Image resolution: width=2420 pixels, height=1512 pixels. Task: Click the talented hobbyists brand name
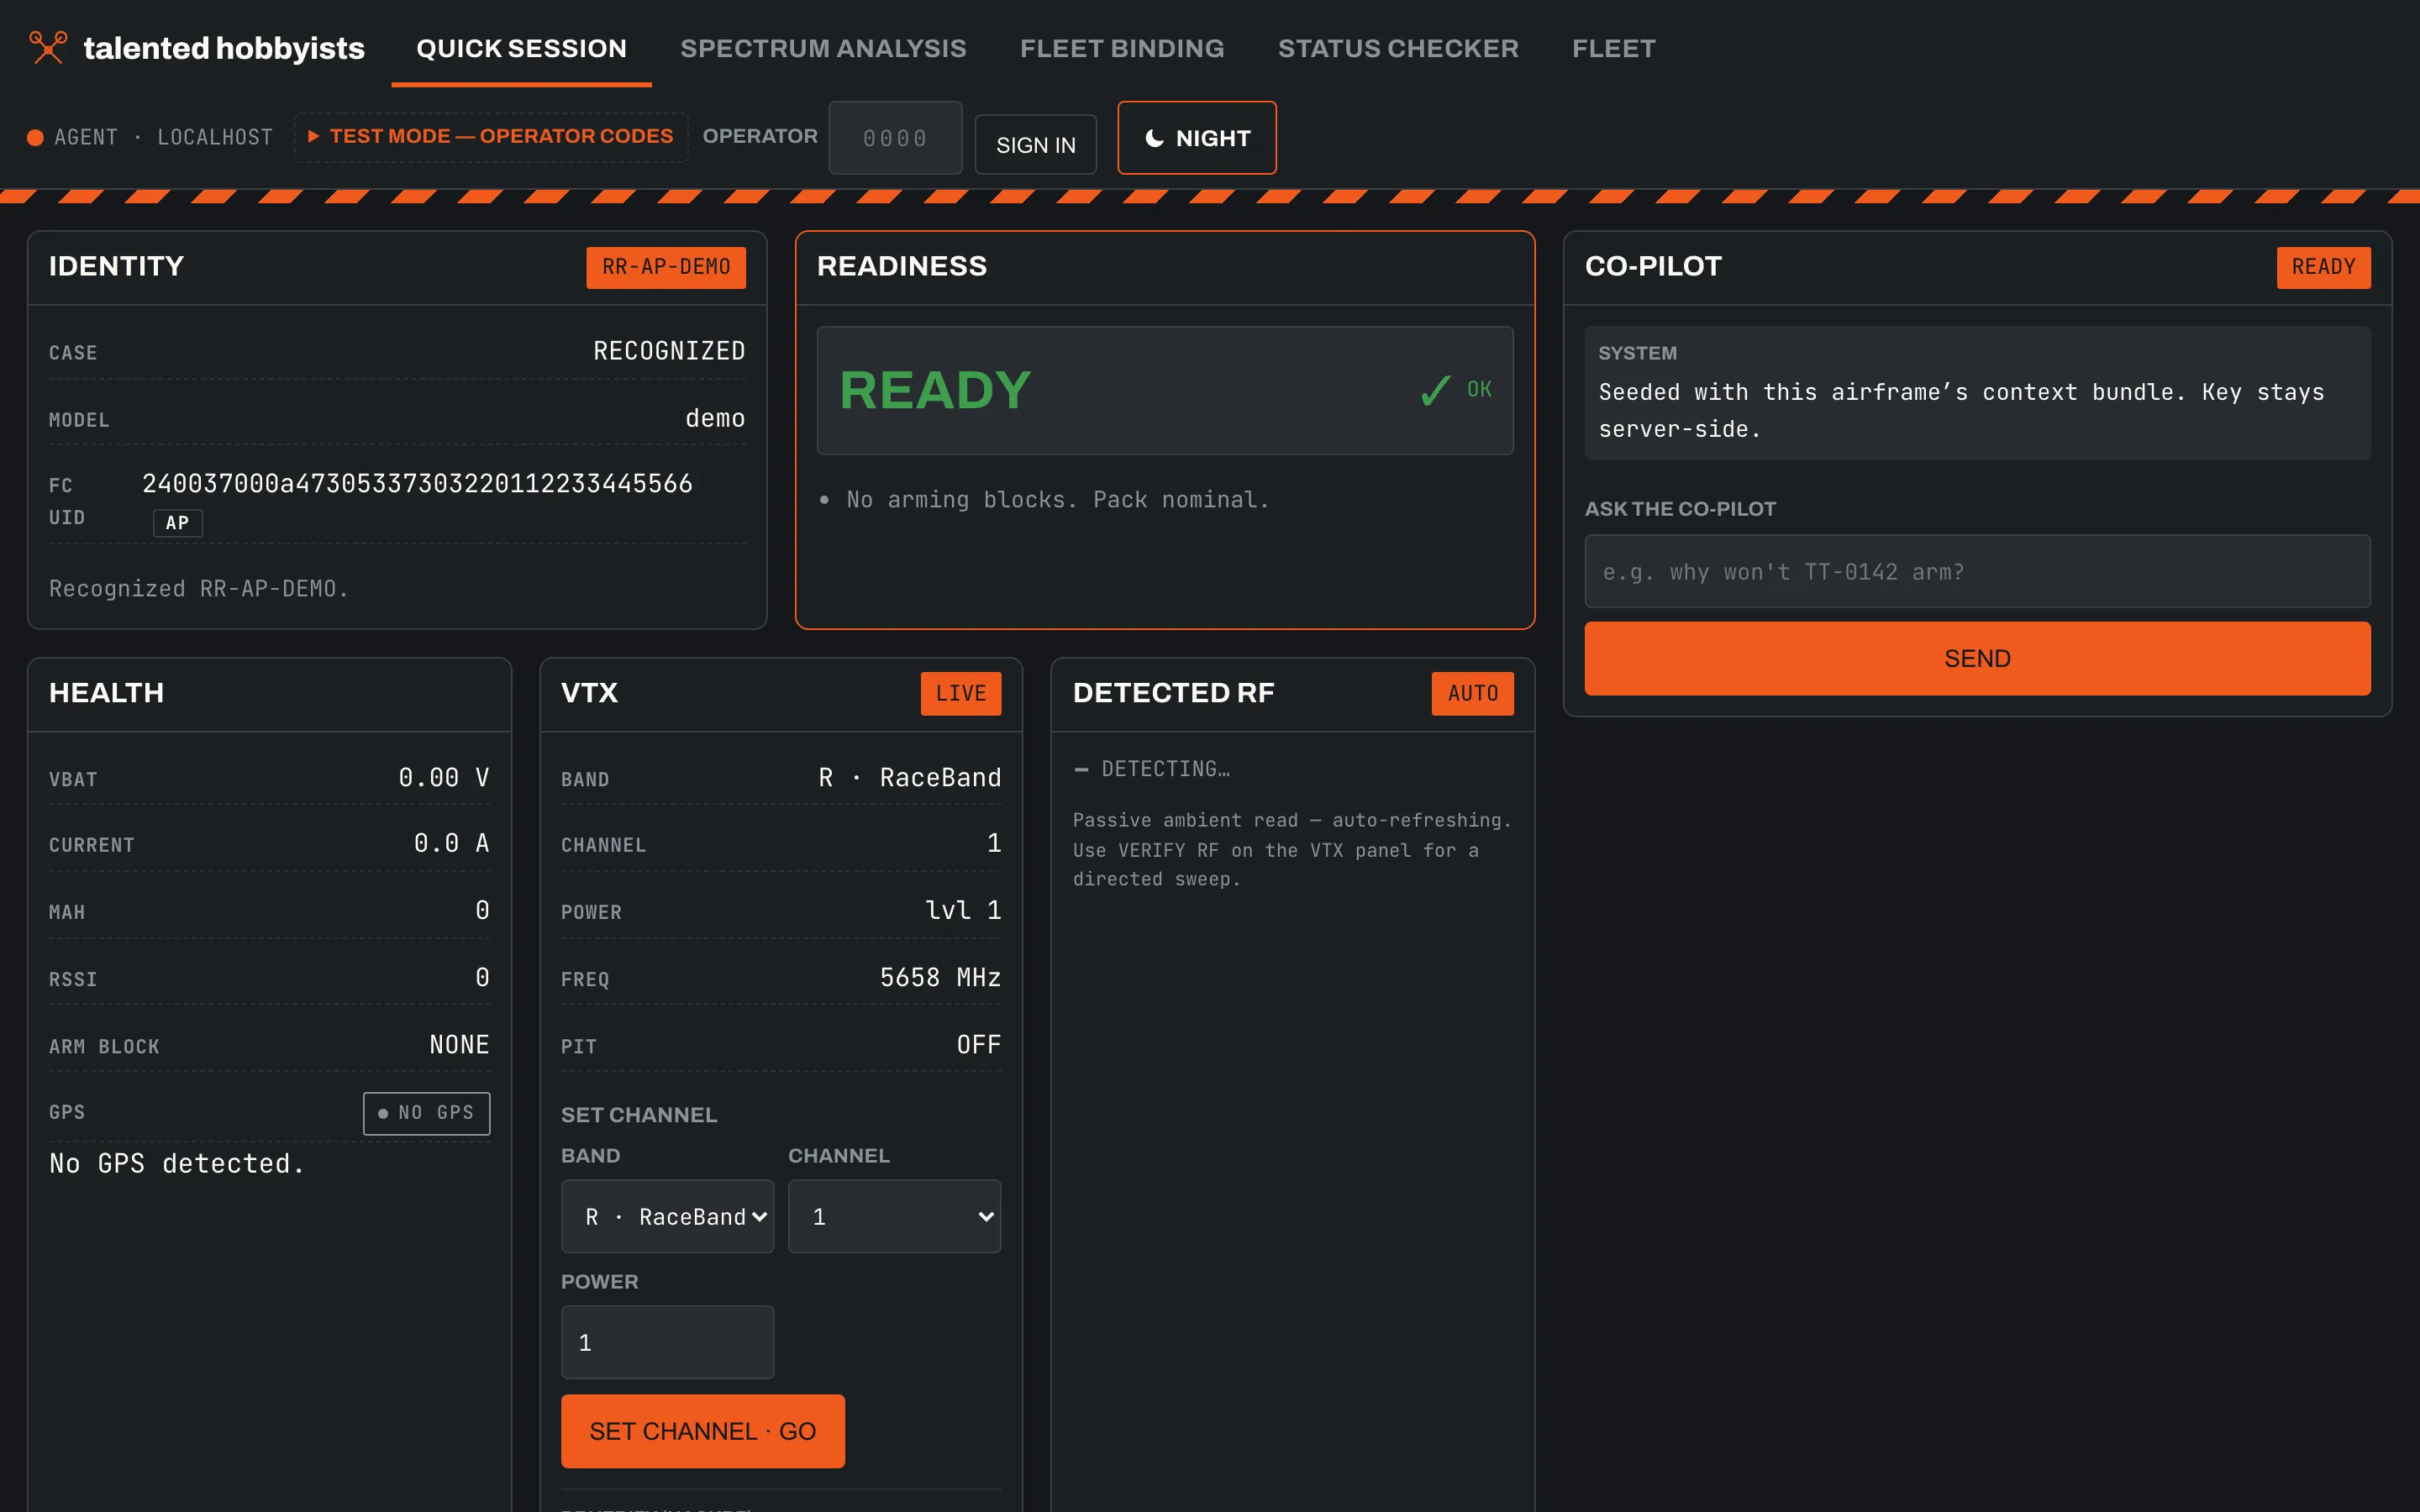pyautogui.click(x=224, y=48)
